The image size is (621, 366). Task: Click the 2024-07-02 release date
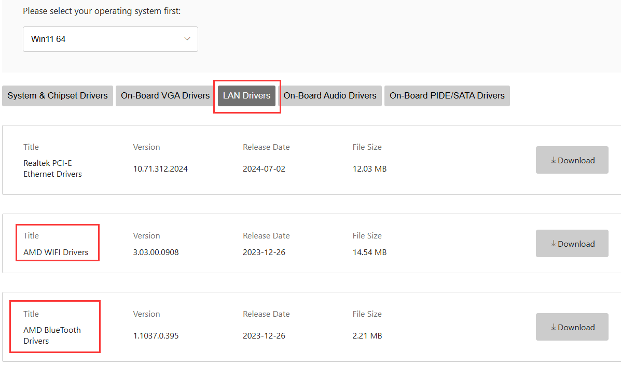tap(264, 169)
